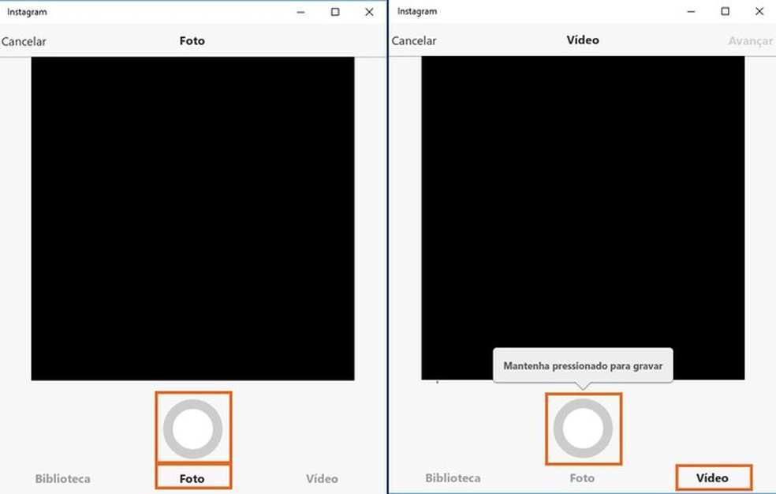Minimize the right Instagram window
This screenshot has height=494, width=776.
(x=692, y=11)
